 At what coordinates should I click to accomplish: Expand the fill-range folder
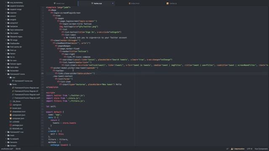(6, 40)
